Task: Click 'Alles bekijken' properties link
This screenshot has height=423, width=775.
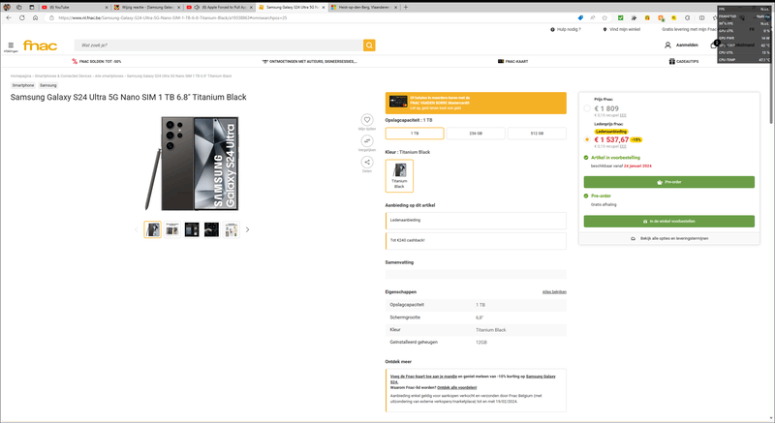Action: pyautogui.click(x=554, y=292)
